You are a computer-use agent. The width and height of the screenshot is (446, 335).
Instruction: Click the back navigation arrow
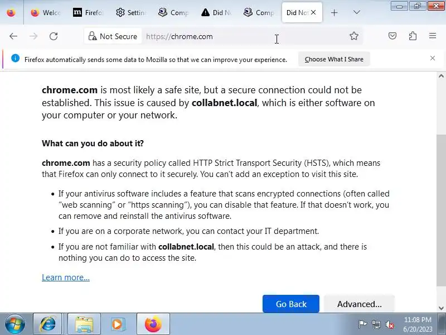13,36
